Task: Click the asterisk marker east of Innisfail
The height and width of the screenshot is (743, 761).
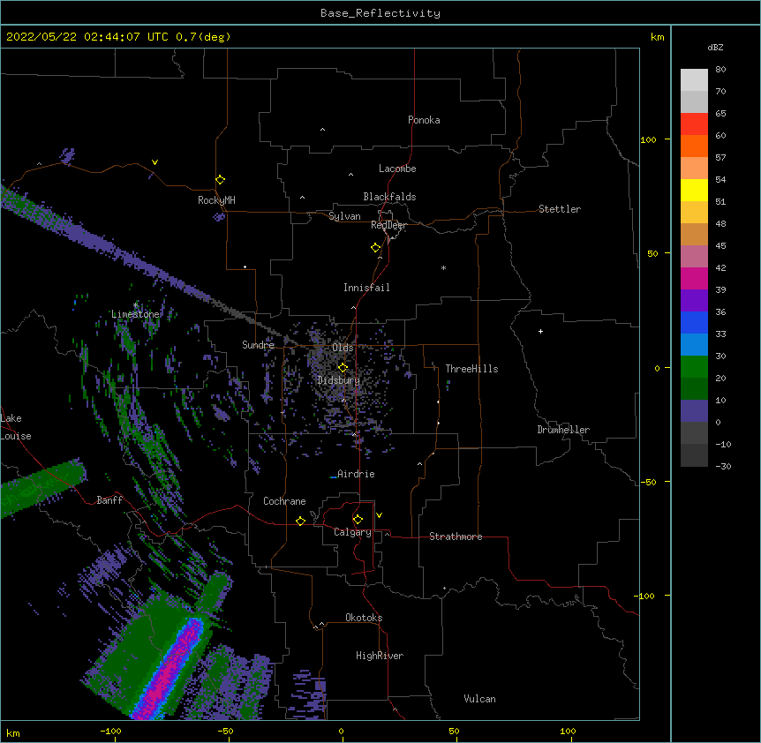Action: point(443,268)
